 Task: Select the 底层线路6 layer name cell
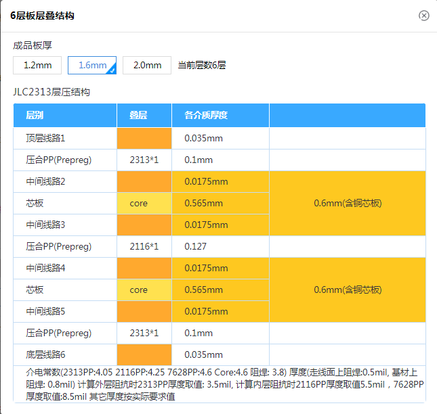[65, 354]
